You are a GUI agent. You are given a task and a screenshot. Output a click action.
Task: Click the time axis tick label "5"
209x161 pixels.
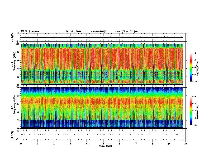(x=103, y=144)
